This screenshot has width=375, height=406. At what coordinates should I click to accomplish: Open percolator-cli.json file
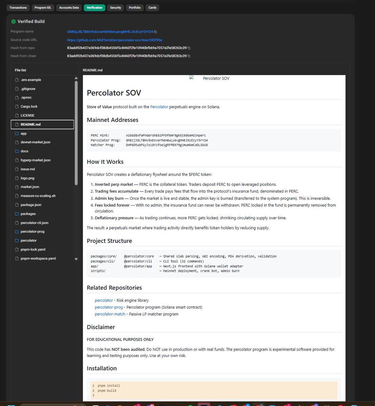pos(34,223)
